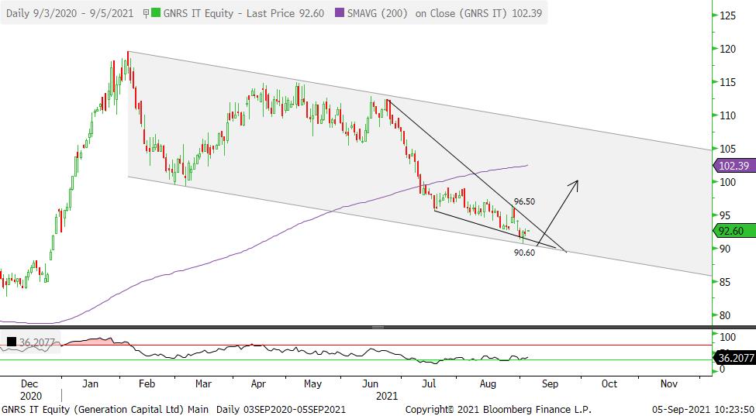756x416 pixels.
Task: Click the 'Sep' month label on time axis
Action: tap(550, 384)
